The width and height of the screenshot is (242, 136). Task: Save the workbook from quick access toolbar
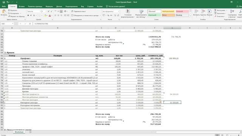pyautogui.click(x=4, y=2)
